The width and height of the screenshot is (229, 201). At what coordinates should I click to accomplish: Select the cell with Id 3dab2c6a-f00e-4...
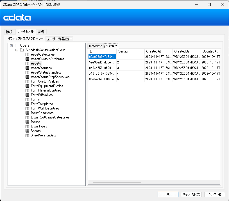102,79
